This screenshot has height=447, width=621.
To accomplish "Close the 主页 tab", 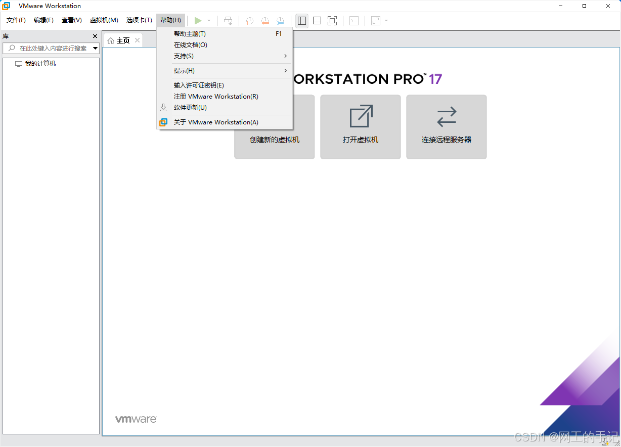I will tap(137, 40).
